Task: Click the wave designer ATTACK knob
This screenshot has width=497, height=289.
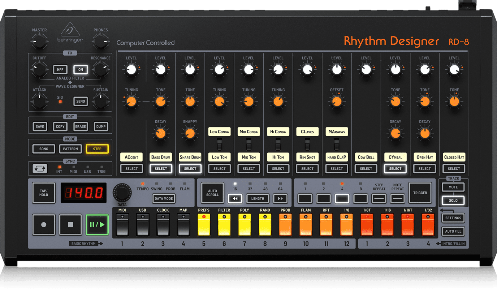Action: coord(39,102)
